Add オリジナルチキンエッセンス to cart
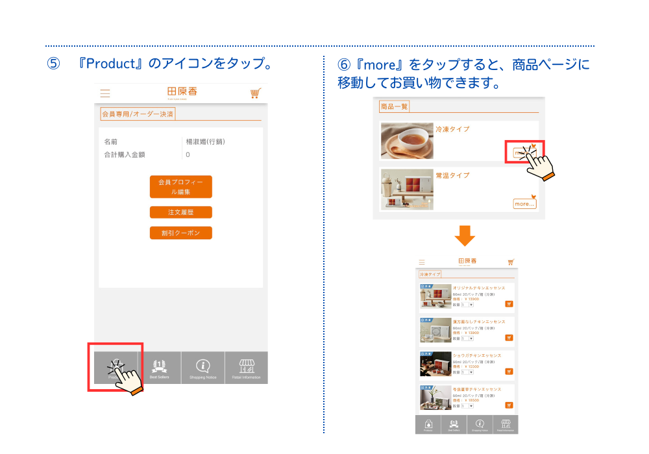 coord(509,304)
